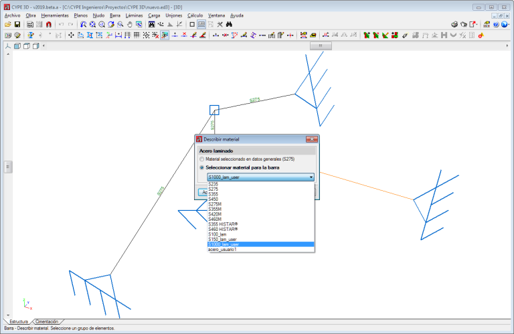
Task: Collapse the S1000_lam_user material combo box
Action: click(x=311, y=177)
